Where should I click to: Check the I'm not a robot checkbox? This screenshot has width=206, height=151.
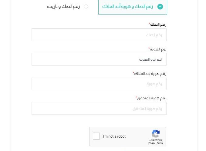click(x=96, y=136)
